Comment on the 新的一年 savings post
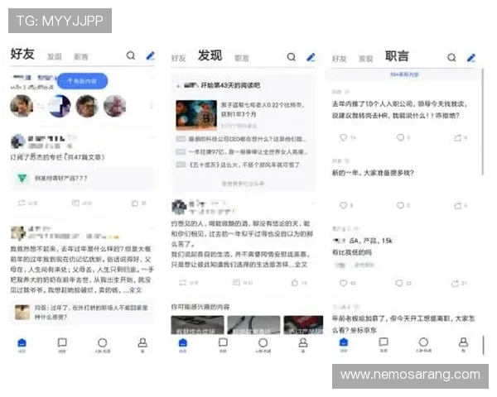The height and width of the screenshot is (397, 497). pos(403,205)
